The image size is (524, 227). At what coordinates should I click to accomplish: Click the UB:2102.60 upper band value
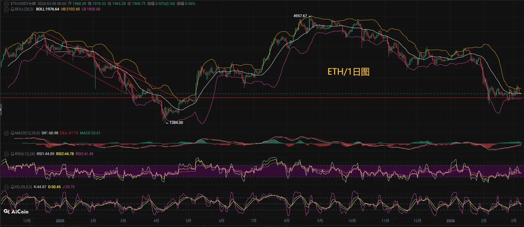tap(70, 9)
